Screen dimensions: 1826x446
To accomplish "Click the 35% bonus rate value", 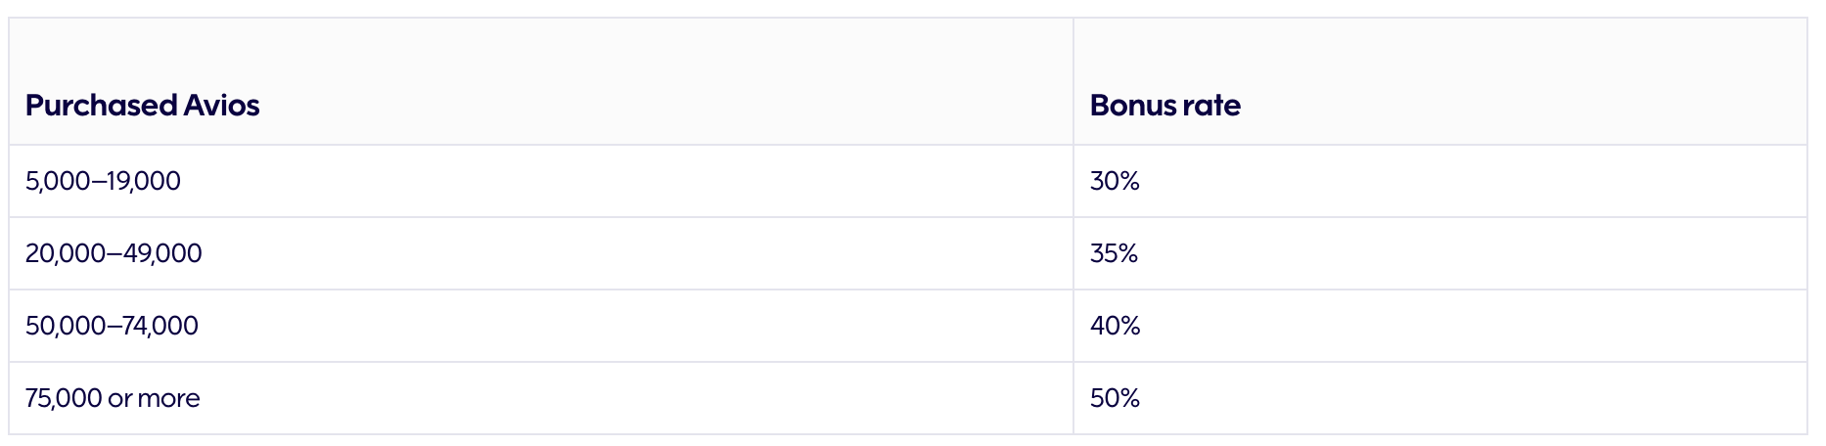I will [1114, 254].
